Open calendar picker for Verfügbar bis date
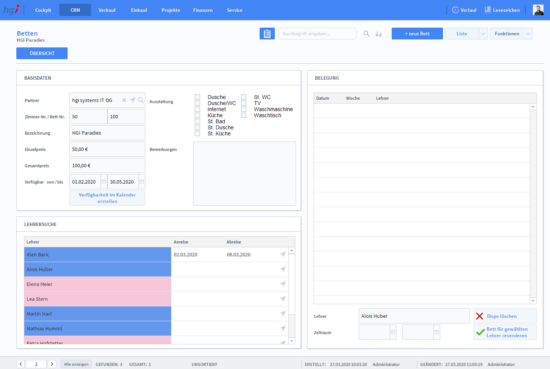 point(142,182)
